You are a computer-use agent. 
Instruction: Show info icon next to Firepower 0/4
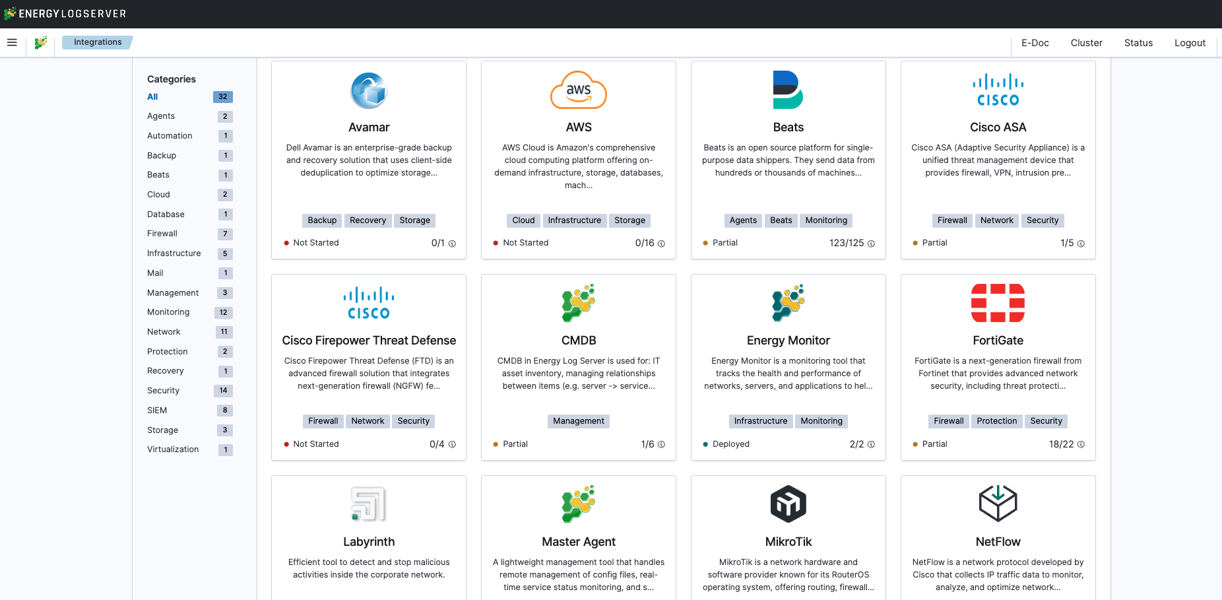(452, 444)
